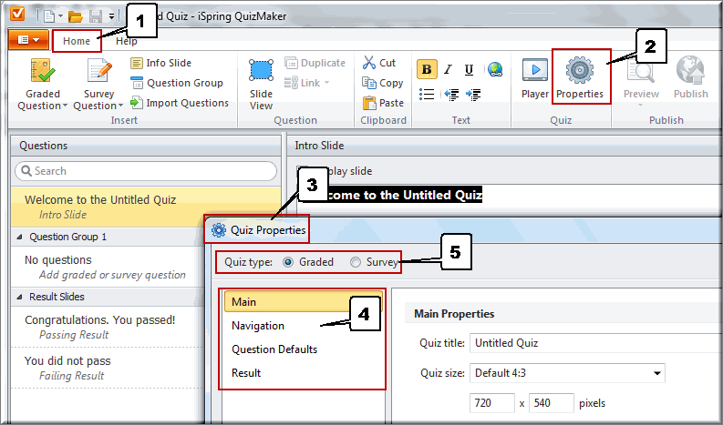Switch to the Home ribbon tab
The height and width of the screenshot is (425, 723).
point(77,41)
